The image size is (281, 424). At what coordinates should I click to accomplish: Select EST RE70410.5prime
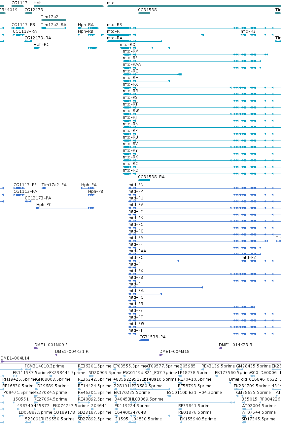click(194, 379)
